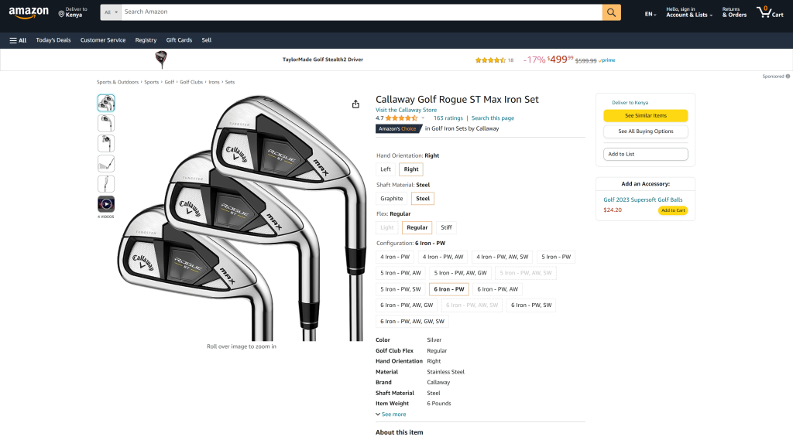This screenshot has width=793, height=440.
Task: Select Graphite shaft material
Action: [x=391, y=199]
